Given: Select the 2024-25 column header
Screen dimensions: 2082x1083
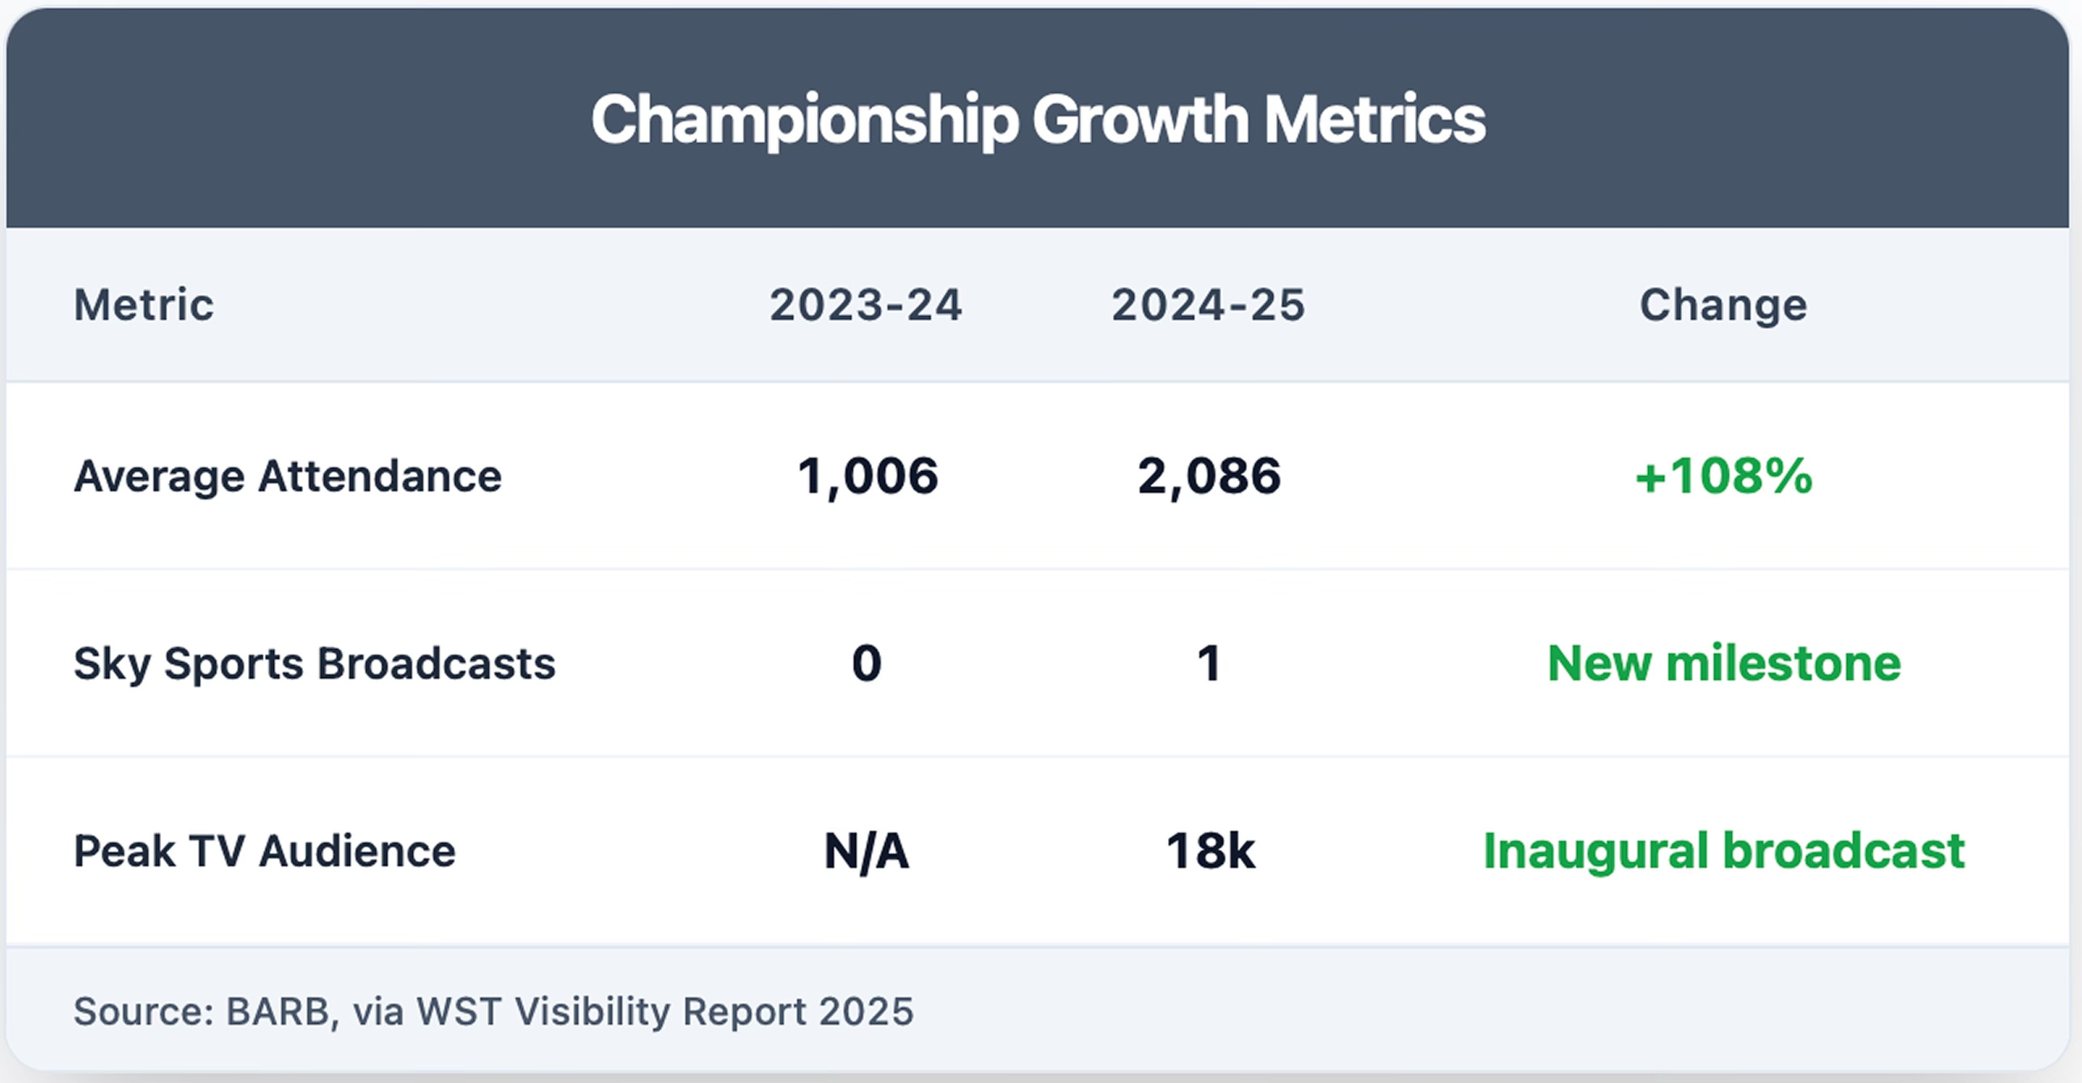Looking at the screenshot, I should (x=1208, y=306).
